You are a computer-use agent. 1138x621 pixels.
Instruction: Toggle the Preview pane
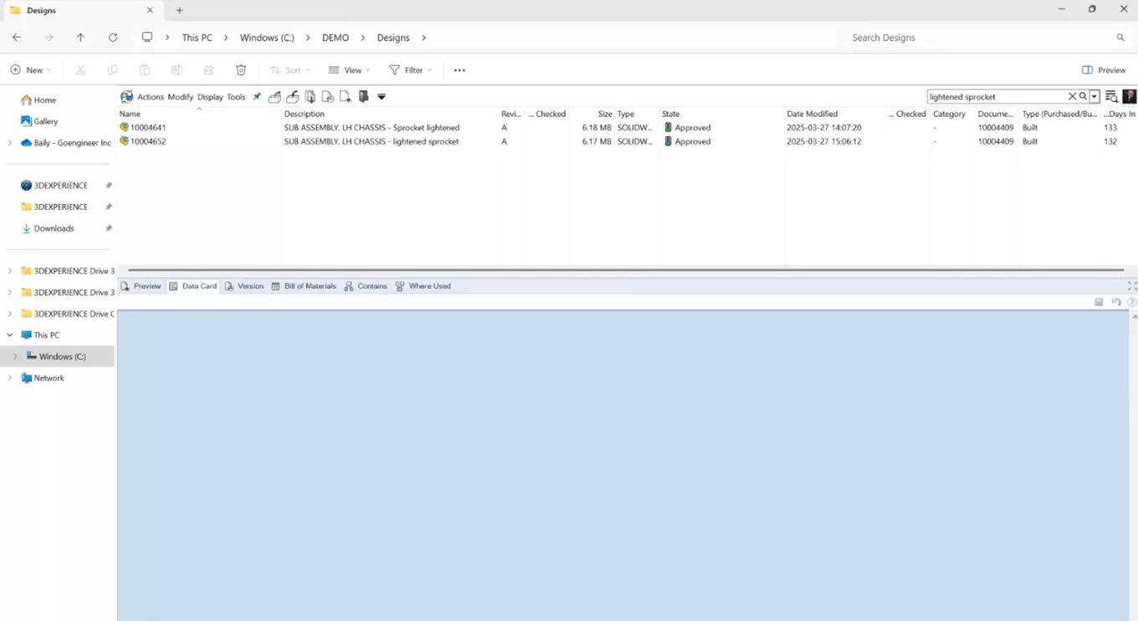point(1103,70)
